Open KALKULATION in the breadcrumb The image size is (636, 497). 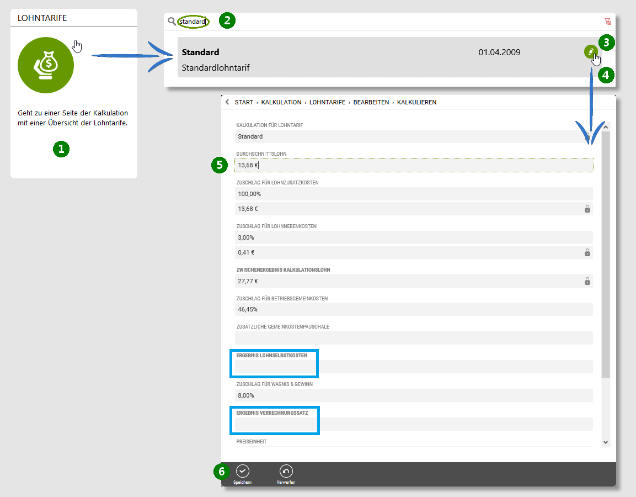coord(281,102)
